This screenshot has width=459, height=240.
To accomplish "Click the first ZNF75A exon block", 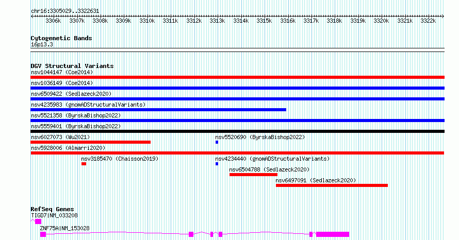I will click(x=43, y=234).
